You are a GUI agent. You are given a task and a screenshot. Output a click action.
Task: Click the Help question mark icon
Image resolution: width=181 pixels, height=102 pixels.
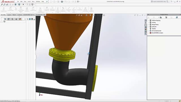(x=171, y=1)
